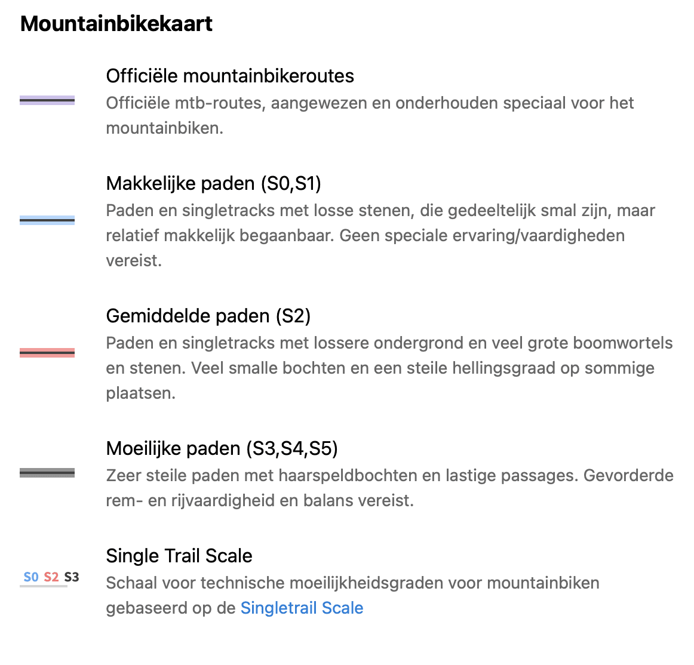Image resolution: width=694 pixels, height=665 pixels.
Task: Click the Mountainbikekaart heading
Action: (116, 23)
